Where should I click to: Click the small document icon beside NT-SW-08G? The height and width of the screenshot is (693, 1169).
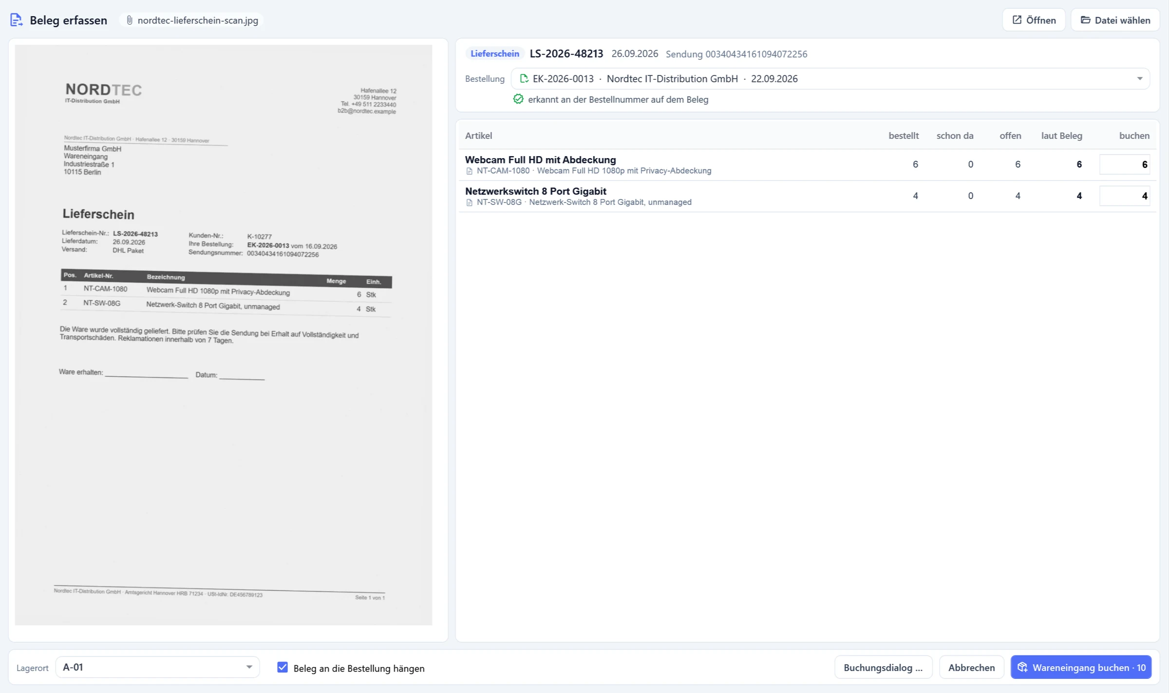click(470, 202)
